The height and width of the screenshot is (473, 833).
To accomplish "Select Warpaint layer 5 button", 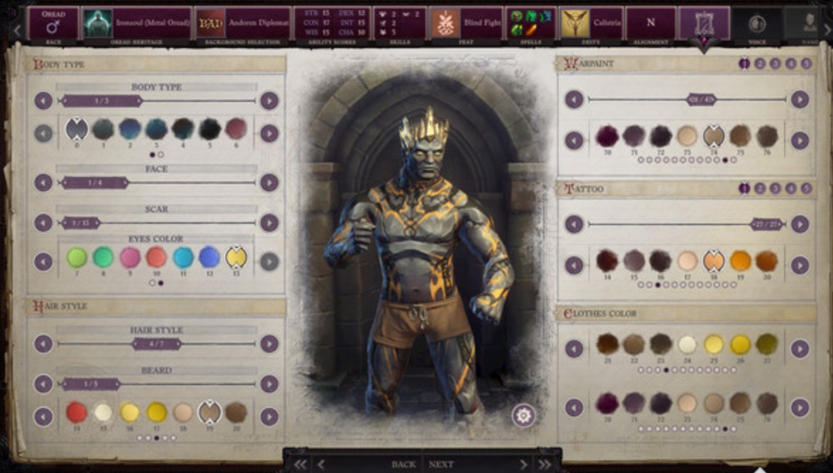I will [807, 64].
